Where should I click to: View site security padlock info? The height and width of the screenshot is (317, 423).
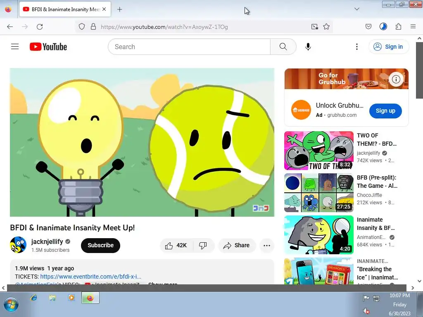coord(93,26)
